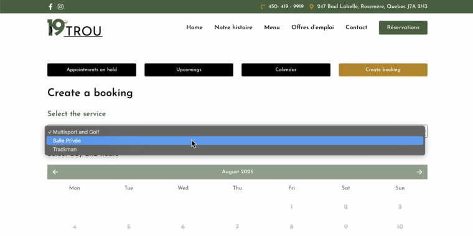Viewport: 473px width, 236px height.
Task: Select August 5 on the calendar
Action: (129, 227)
